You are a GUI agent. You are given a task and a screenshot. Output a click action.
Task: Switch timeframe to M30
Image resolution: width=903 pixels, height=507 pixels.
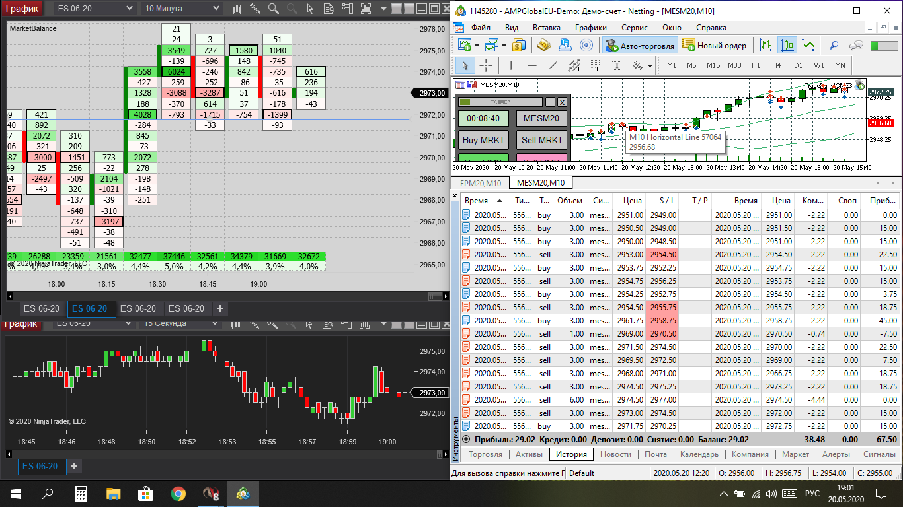coord(734,65)
